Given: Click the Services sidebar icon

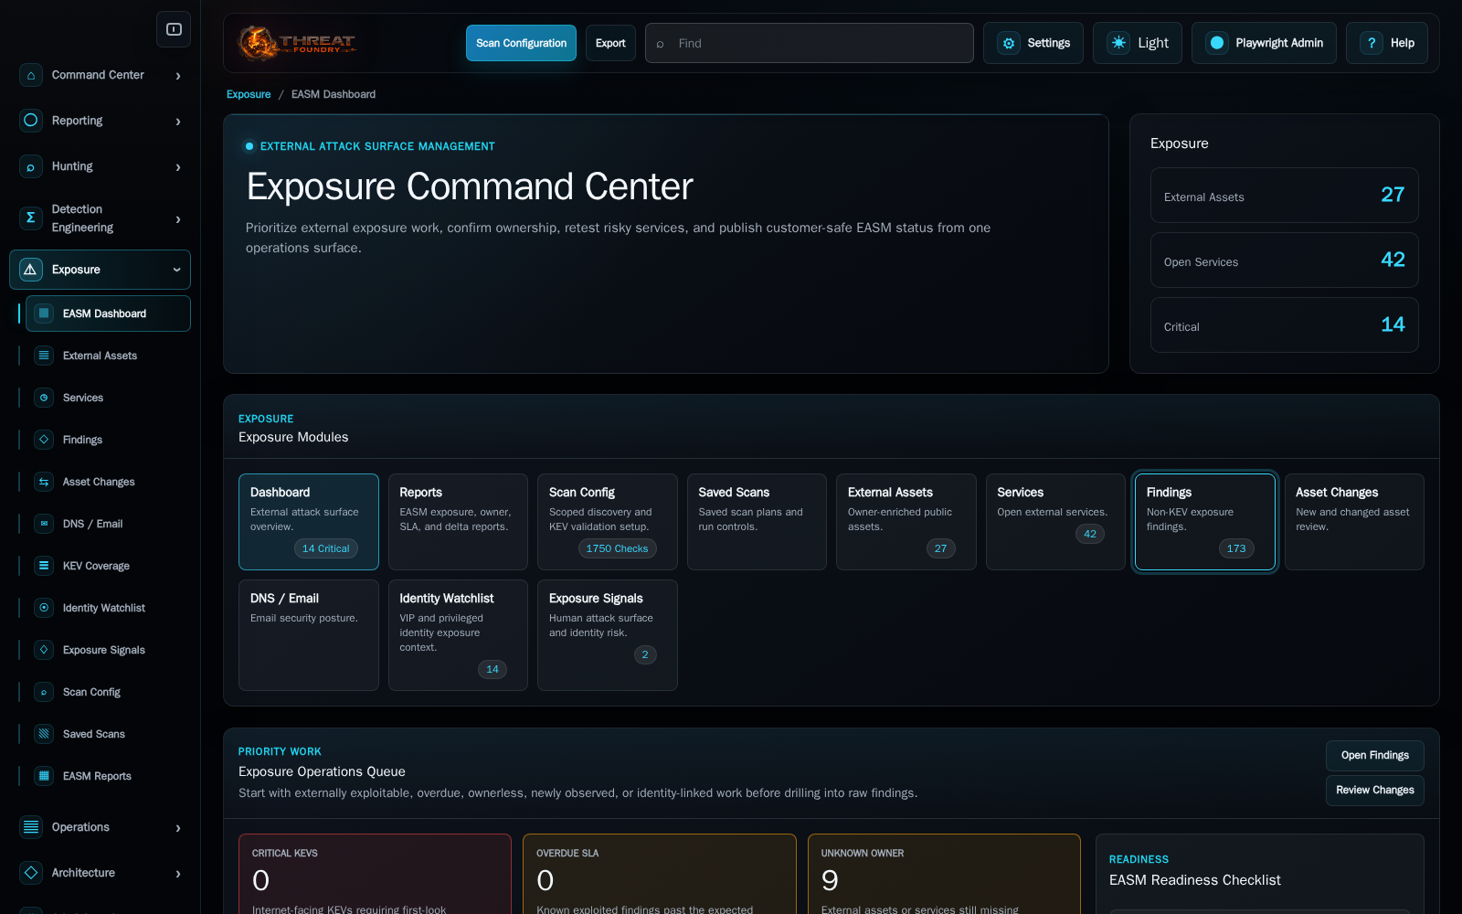Looking at the screenshot, I should 44,398.
